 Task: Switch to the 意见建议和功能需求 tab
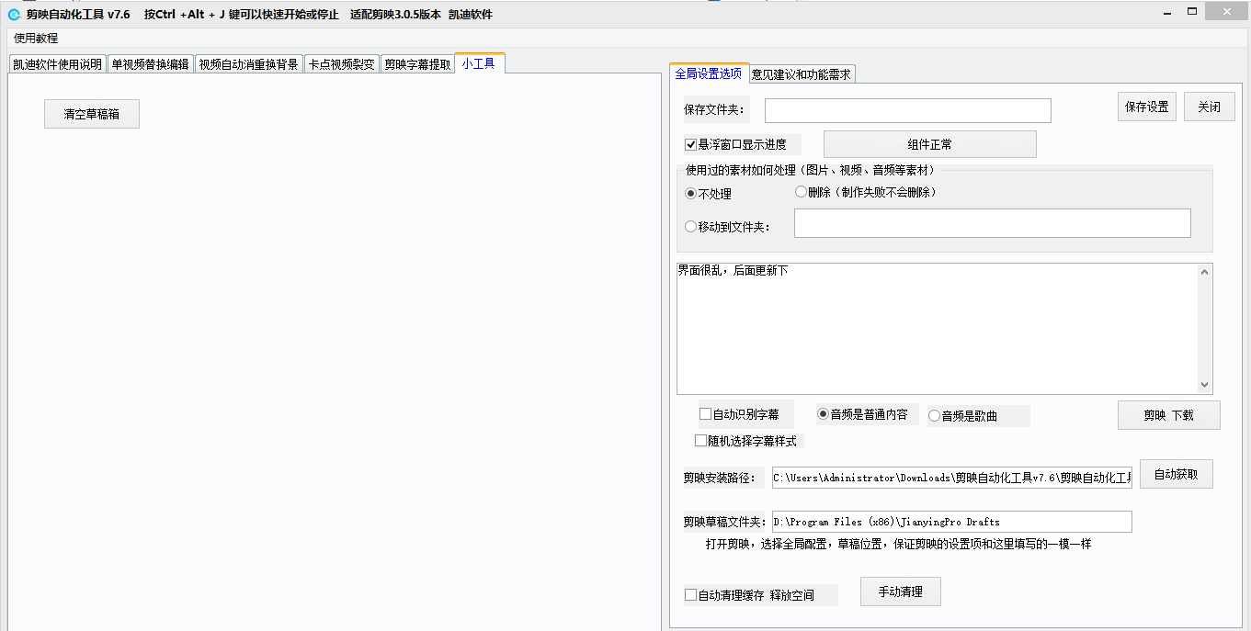(x=802, y=74)
